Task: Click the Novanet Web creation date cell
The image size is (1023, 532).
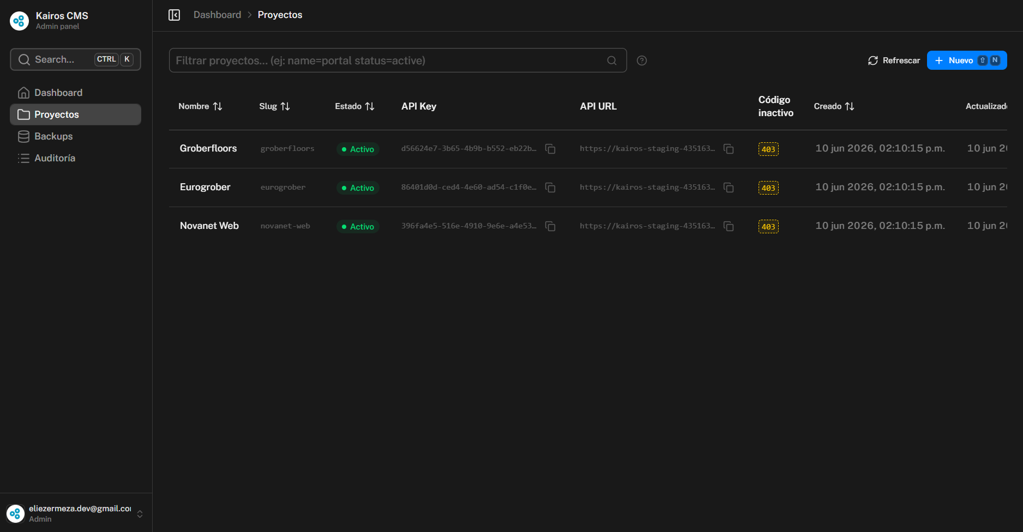Action: (880, 226)
